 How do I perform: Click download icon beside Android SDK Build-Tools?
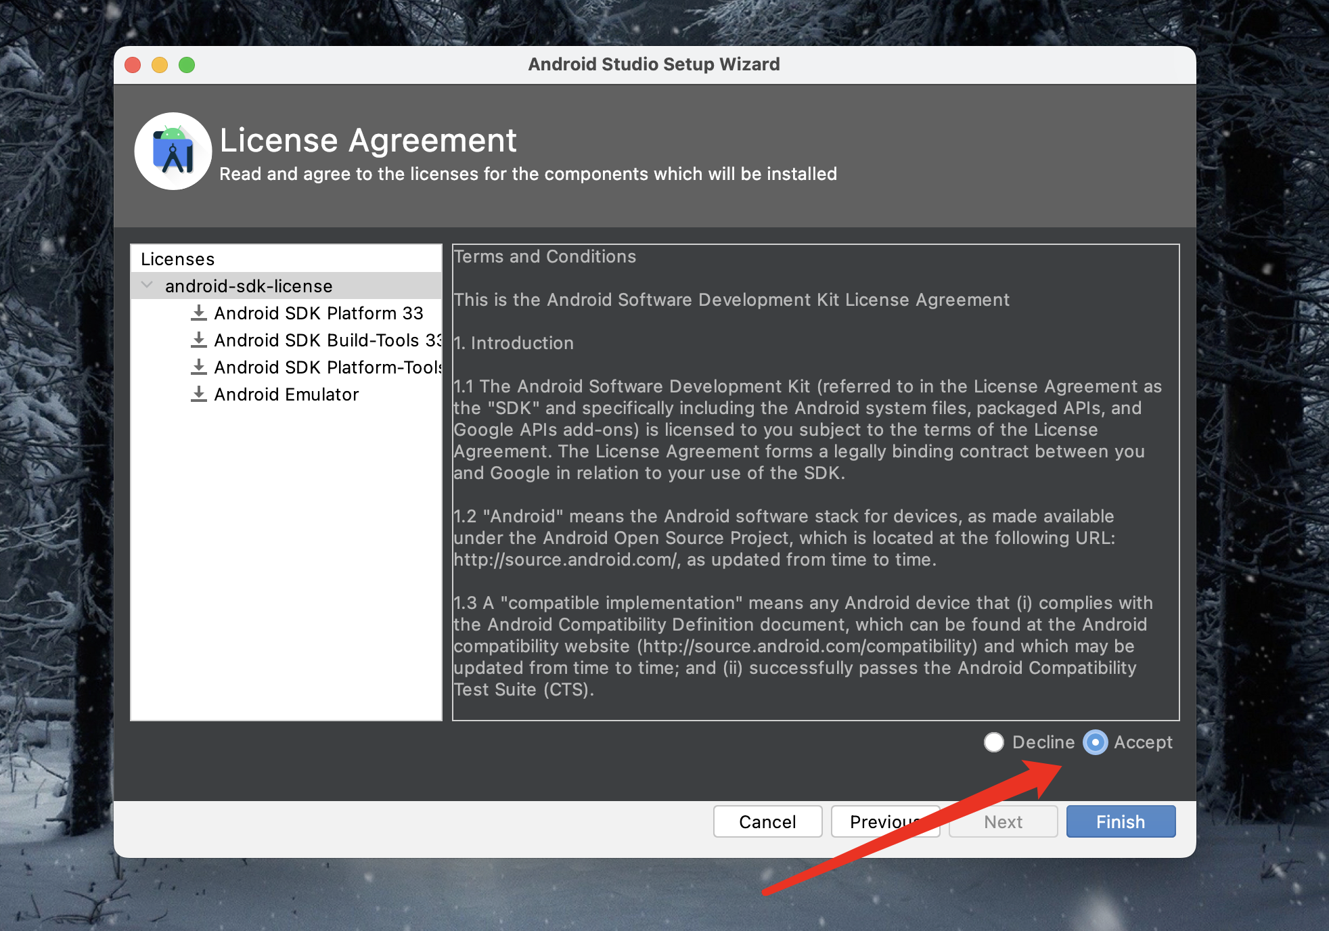click(198, 340)
